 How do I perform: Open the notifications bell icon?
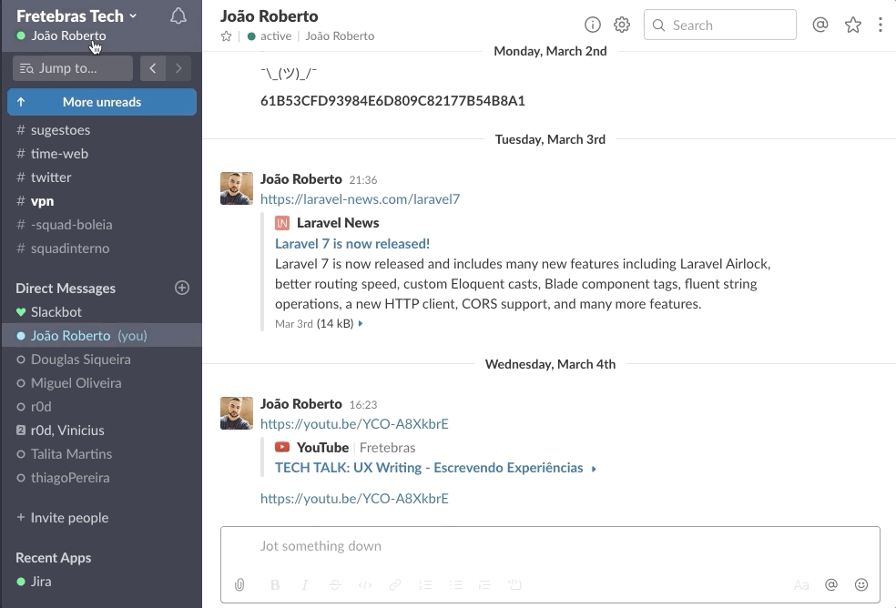pyautogui.click(x=178, y=16)
